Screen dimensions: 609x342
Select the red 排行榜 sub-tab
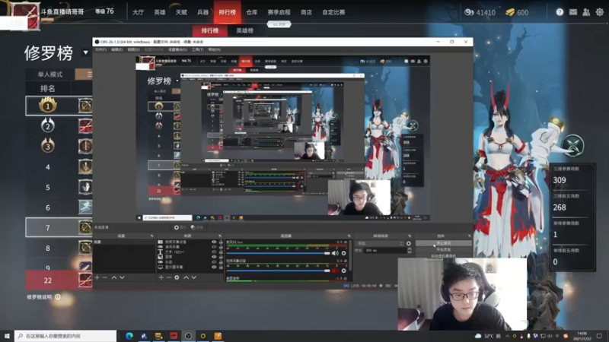click(x=210, y=30)
